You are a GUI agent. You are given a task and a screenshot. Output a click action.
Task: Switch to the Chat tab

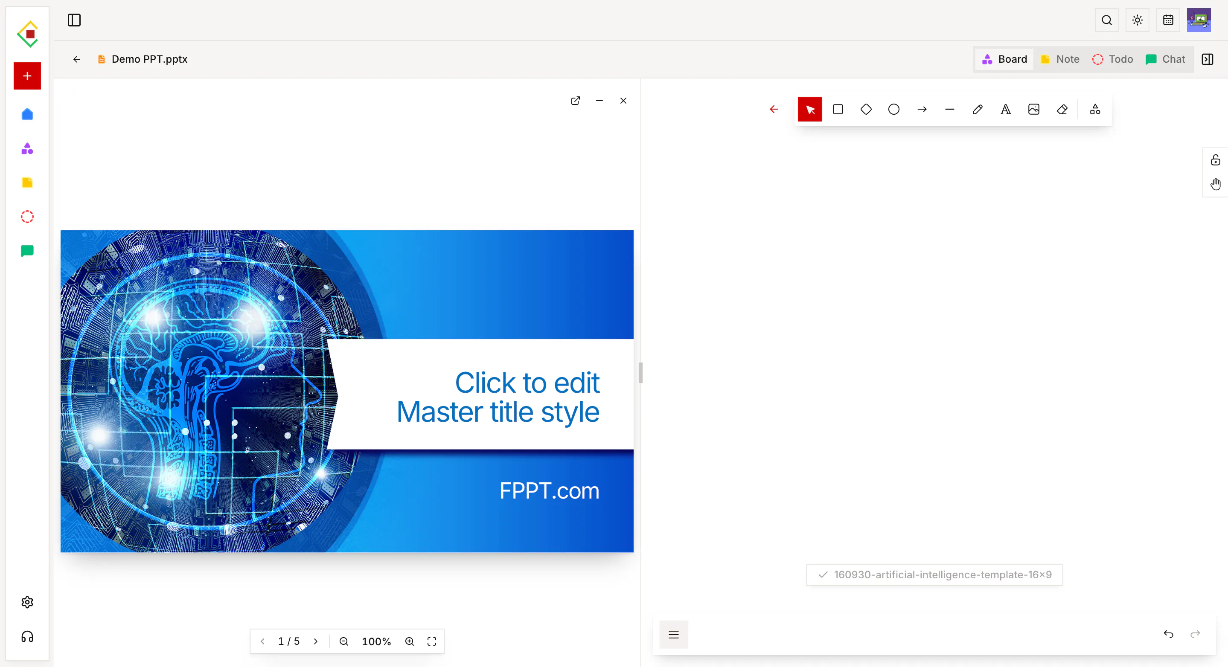pos(1166,59)
